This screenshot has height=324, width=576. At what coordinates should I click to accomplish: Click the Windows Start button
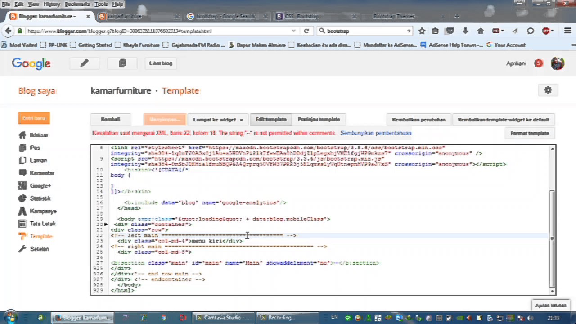[10, 317]
